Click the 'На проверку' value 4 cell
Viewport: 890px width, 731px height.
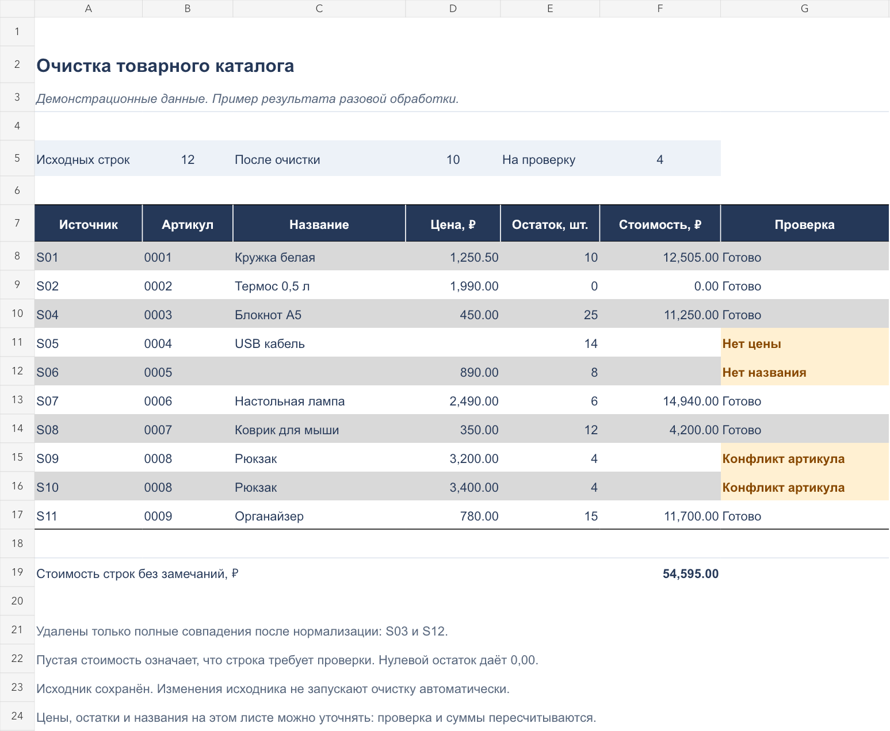pyautogui.click(x=660, y=159)
